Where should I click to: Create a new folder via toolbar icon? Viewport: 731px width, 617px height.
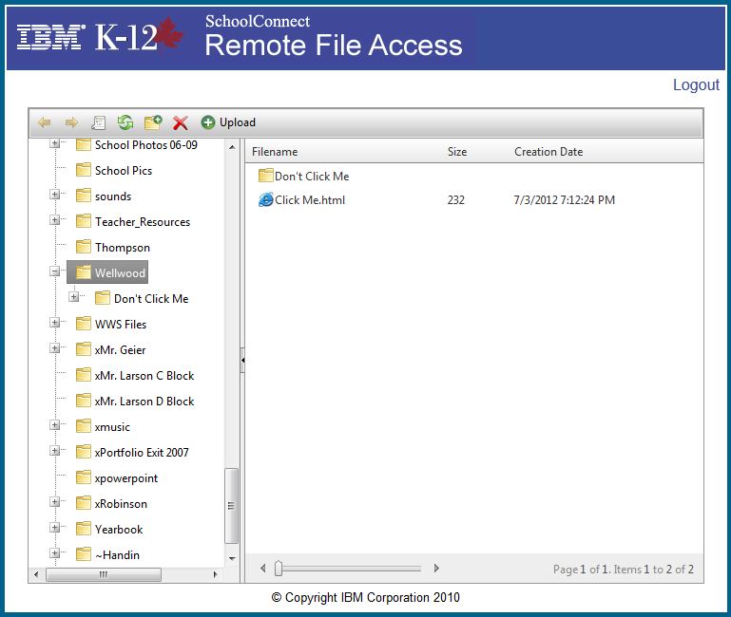pyautogui.click(x=153, y=122)
